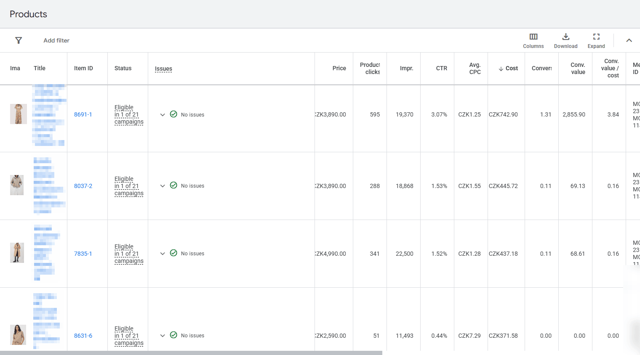This screenshot has width=640, height=355.
Task: Open item ID 7835-1 link
Action: pyautogui.click(x=83, y=254)
